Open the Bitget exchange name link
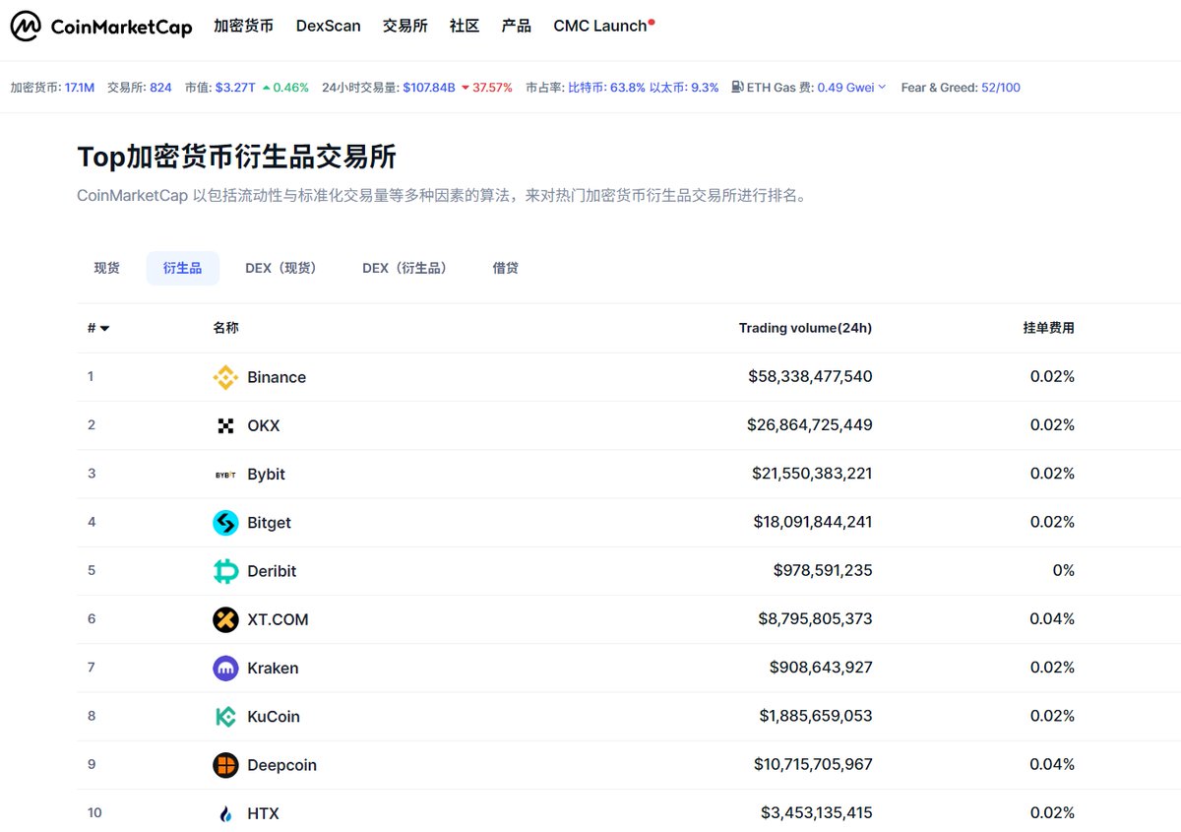 (x=270, y=523)
